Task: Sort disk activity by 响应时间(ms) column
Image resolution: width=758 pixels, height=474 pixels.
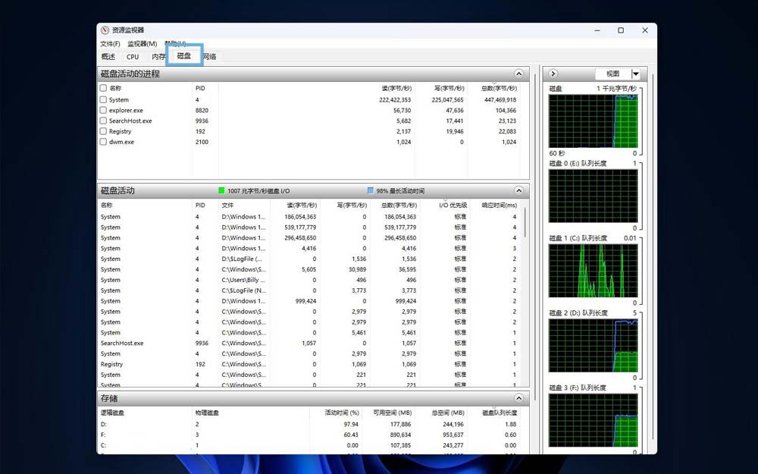Action: pyautogui.click(x=499, y=205)
